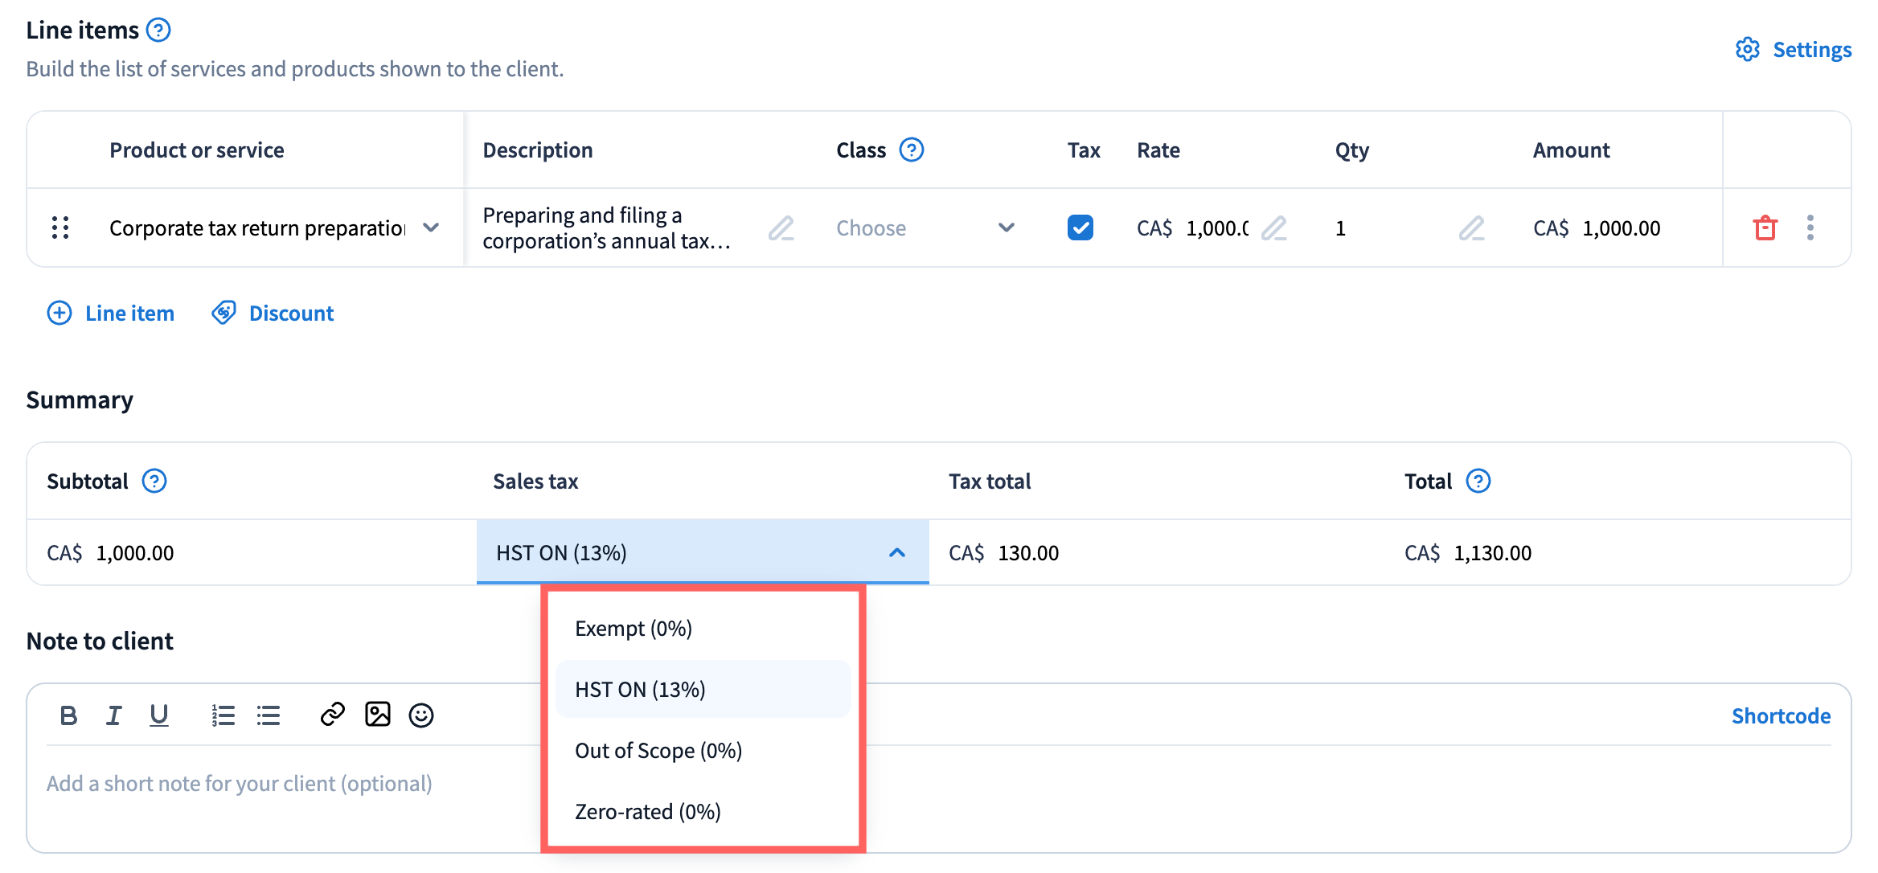Click the numbered list icon
1878x873 pixels.
pos(223,715)
